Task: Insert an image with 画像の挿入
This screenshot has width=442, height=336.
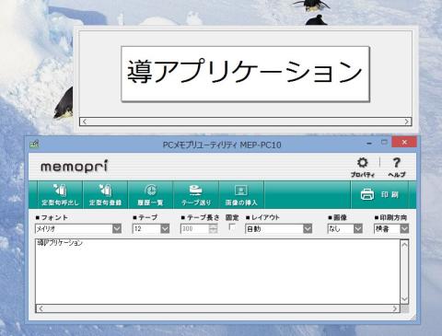Action: pos(241,194)
